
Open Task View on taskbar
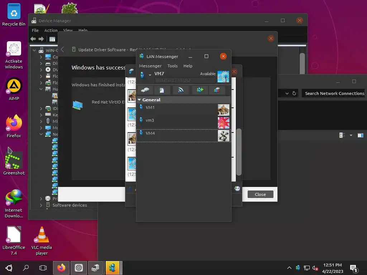43,268
